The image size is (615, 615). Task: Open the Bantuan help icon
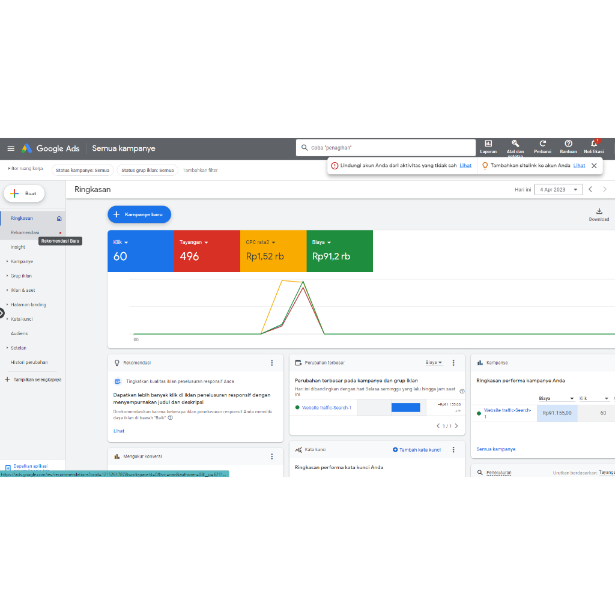click(x=568, y=146)
